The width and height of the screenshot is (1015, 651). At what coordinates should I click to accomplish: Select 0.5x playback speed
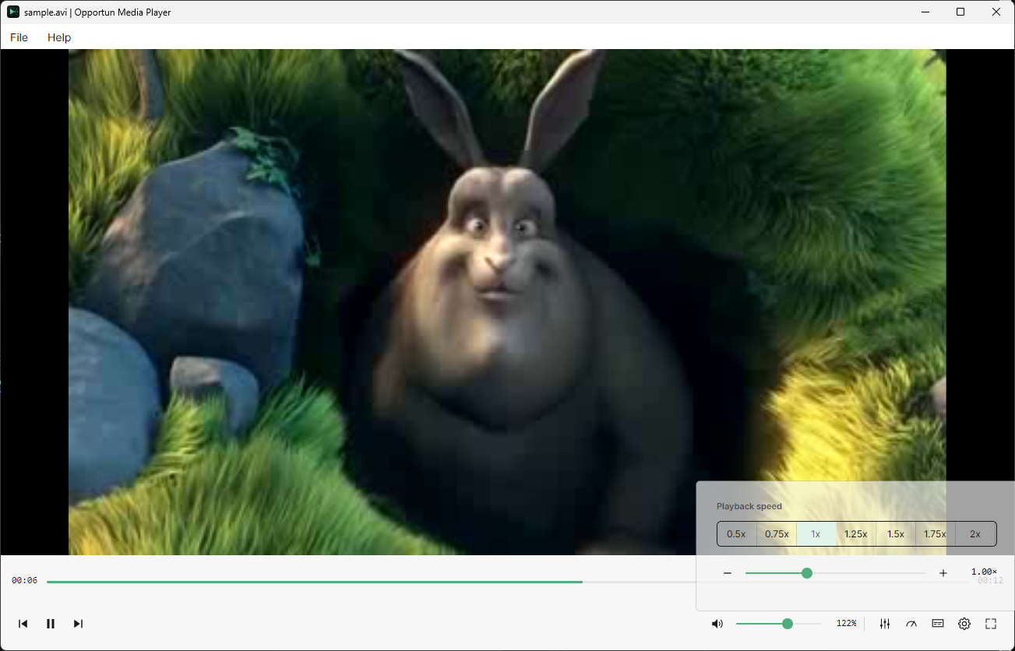737,534
